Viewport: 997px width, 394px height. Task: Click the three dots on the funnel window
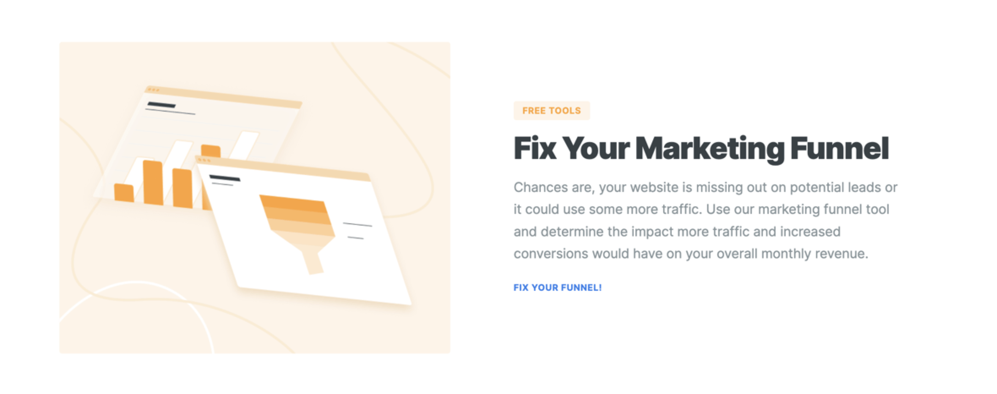tap(204, 160)
